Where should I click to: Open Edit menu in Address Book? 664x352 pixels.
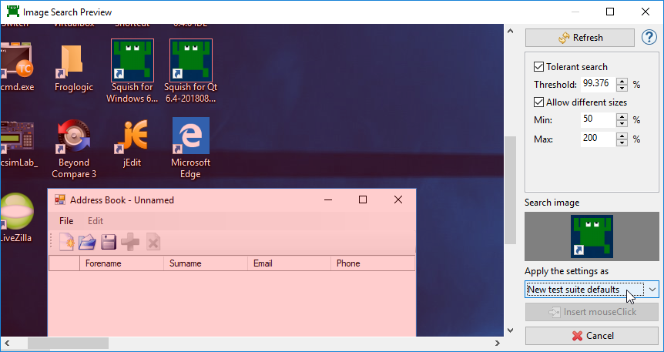(96, 221)
